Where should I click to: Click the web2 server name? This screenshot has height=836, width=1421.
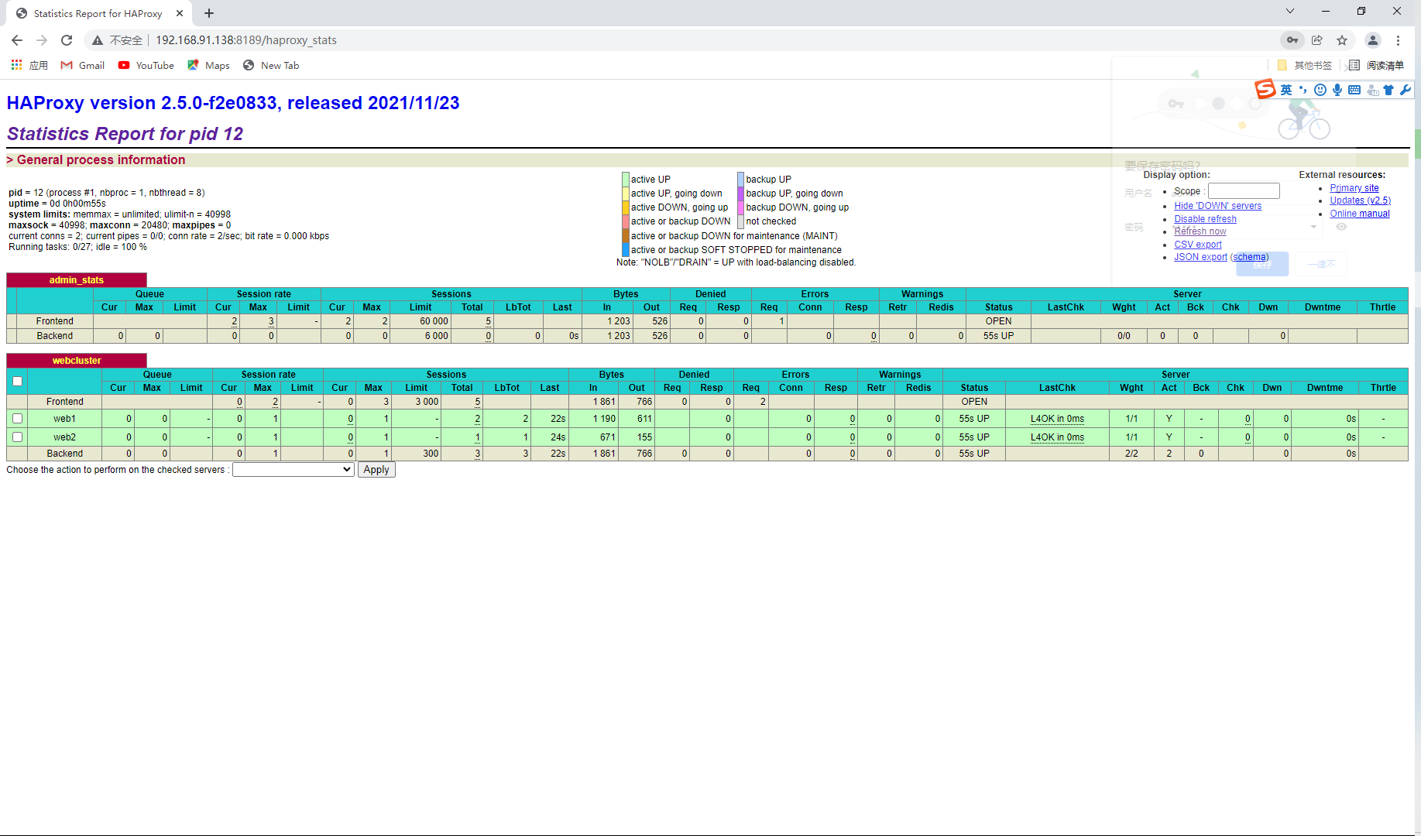[64, 437]
